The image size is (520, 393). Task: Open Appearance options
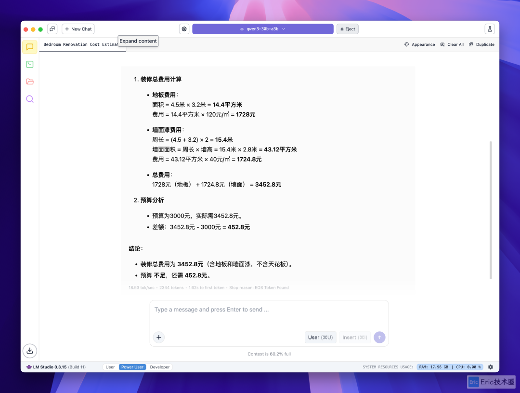419,44
